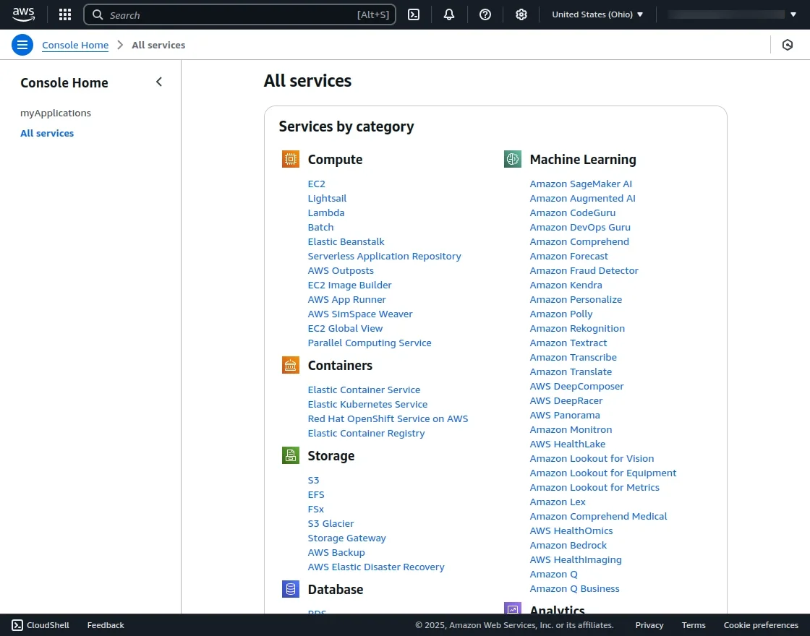Open Elastic Kubernetes Service link
Image resolution: width=810 pixels, height=636 pixels.
[x=368, y=404]
